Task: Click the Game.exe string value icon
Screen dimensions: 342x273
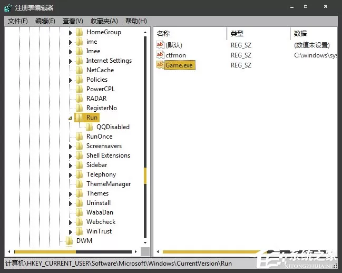Action: (160, 65)
